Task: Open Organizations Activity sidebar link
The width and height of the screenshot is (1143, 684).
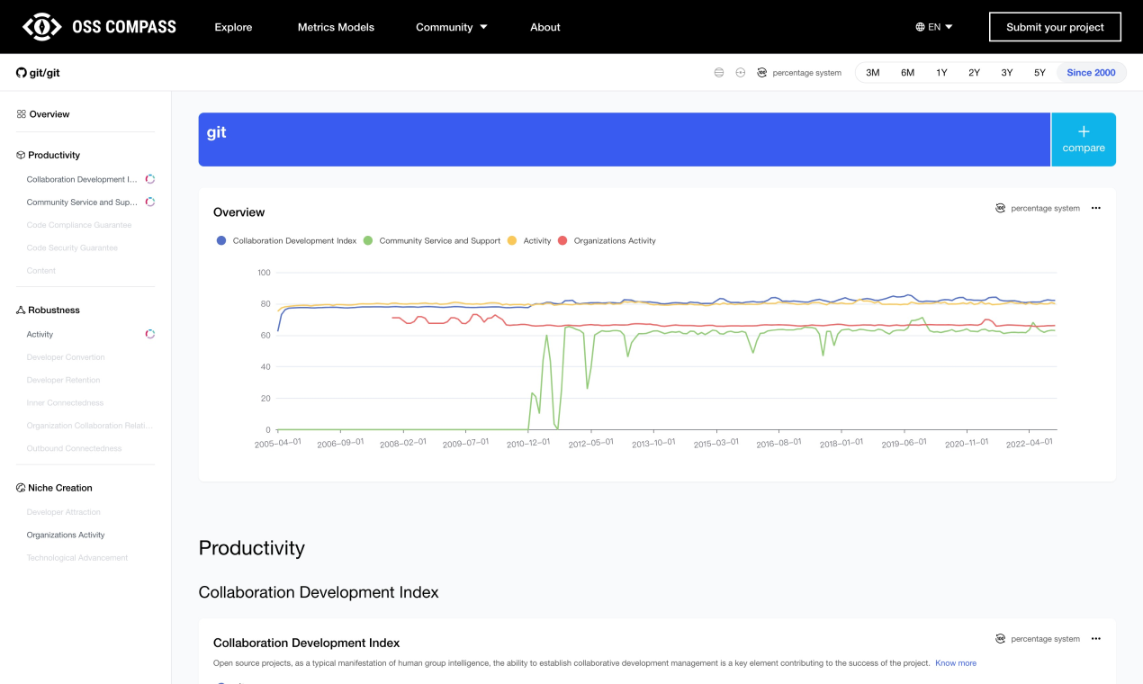Action: pos(66,535)
